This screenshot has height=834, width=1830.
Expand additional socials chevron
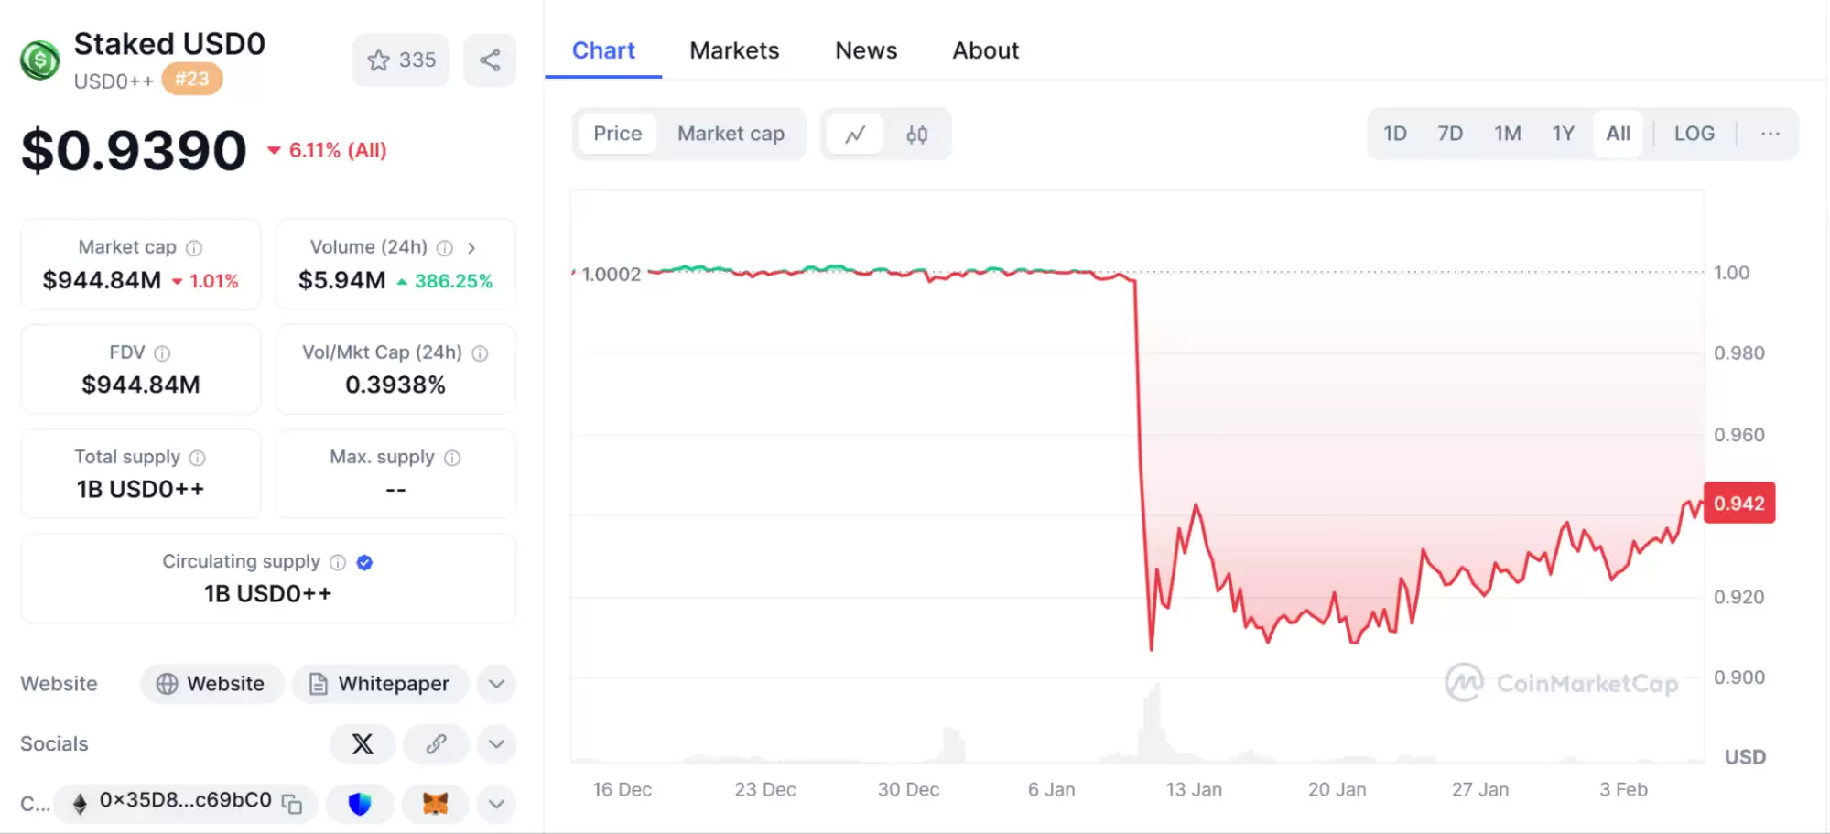pyautogui.click(x=496, y=743)
